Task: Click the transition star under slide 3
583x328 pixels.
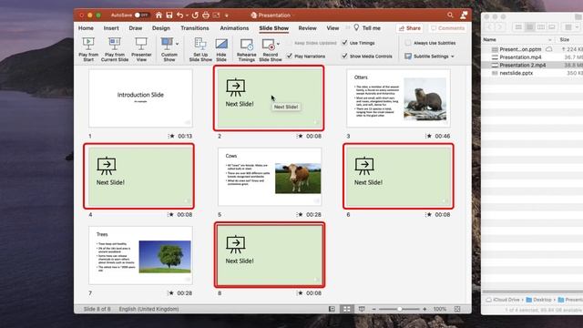Action: (x=429, y=136)
